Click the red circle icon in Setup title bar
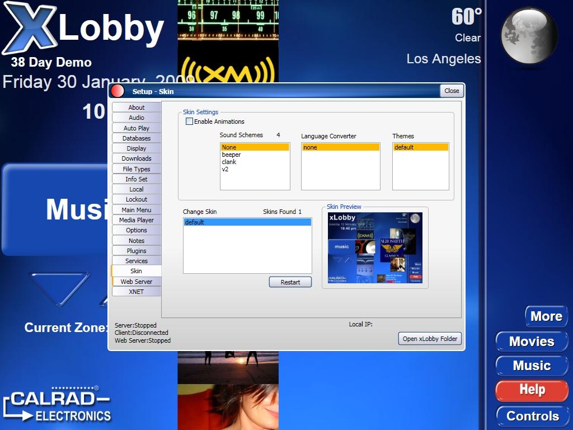 coord(118,91)
